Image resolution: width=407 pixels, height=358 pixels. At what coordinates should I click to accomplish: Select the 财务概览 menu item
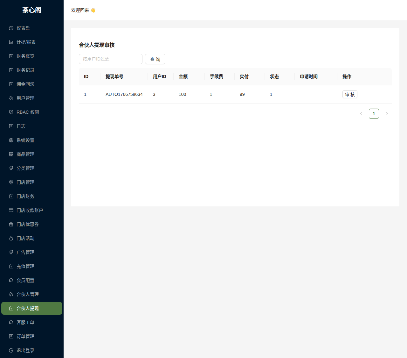pyautogui.click(x=25, y=56)
